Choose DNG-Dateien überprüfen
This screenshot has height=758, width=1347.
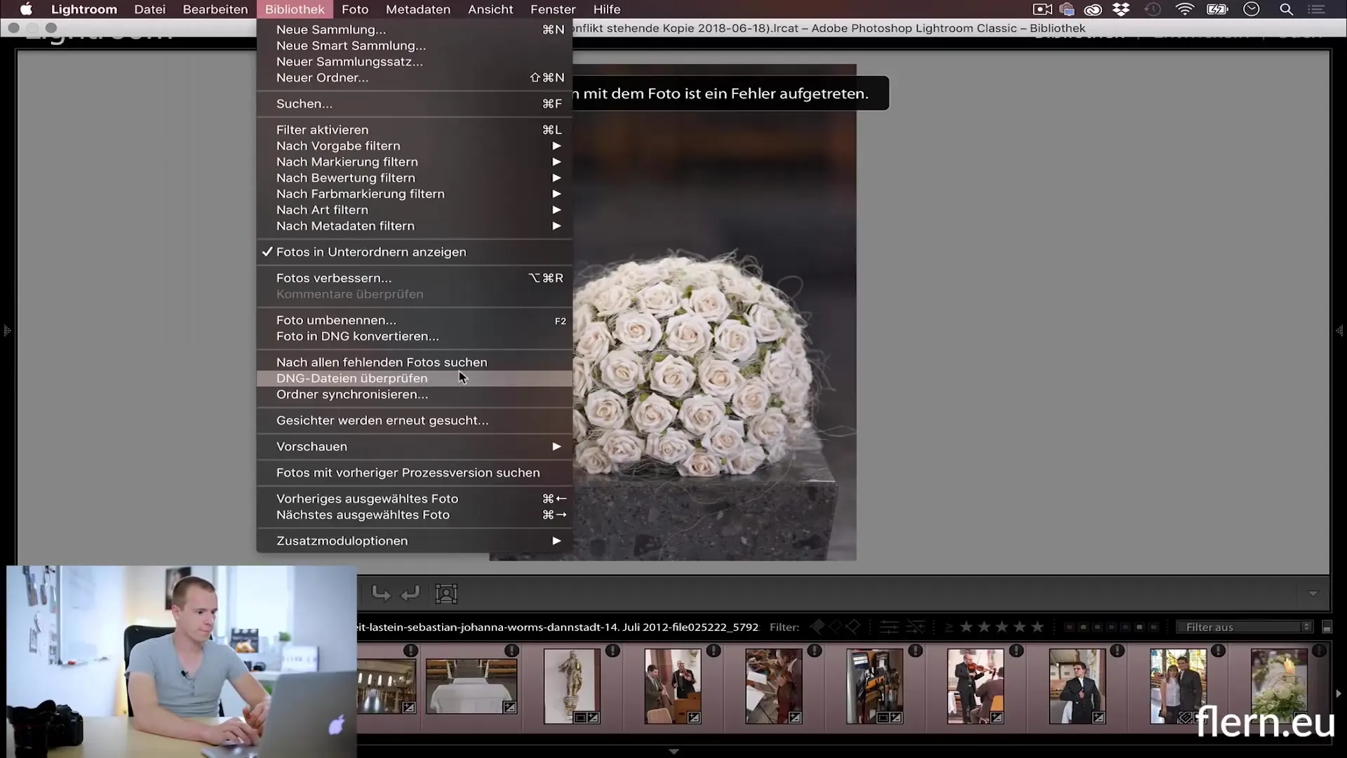pos(414,378)
